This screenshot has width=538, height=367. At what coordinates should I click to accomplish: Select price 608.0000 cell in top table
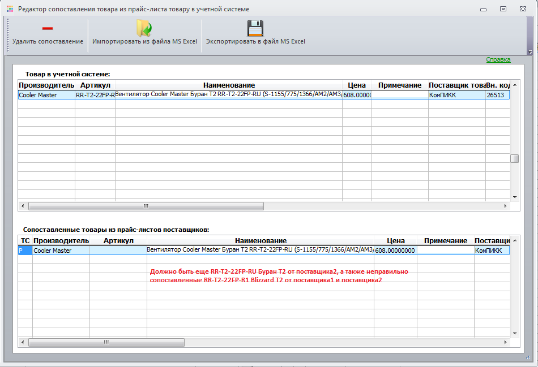[356, 95]
